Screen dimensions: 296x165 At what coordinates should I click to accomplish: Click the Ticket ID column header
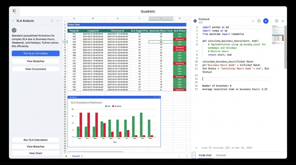[74, 31]
